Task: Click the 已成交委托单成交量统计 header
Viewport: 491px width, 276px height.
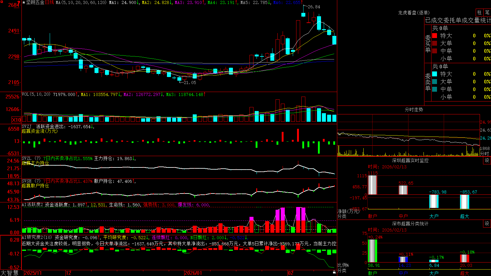Action: coord(458,20)
